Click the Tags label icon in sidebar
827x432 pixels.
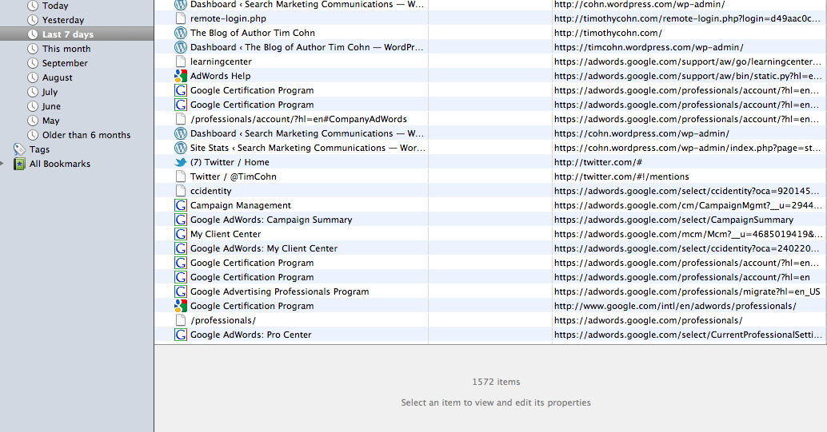19,149
